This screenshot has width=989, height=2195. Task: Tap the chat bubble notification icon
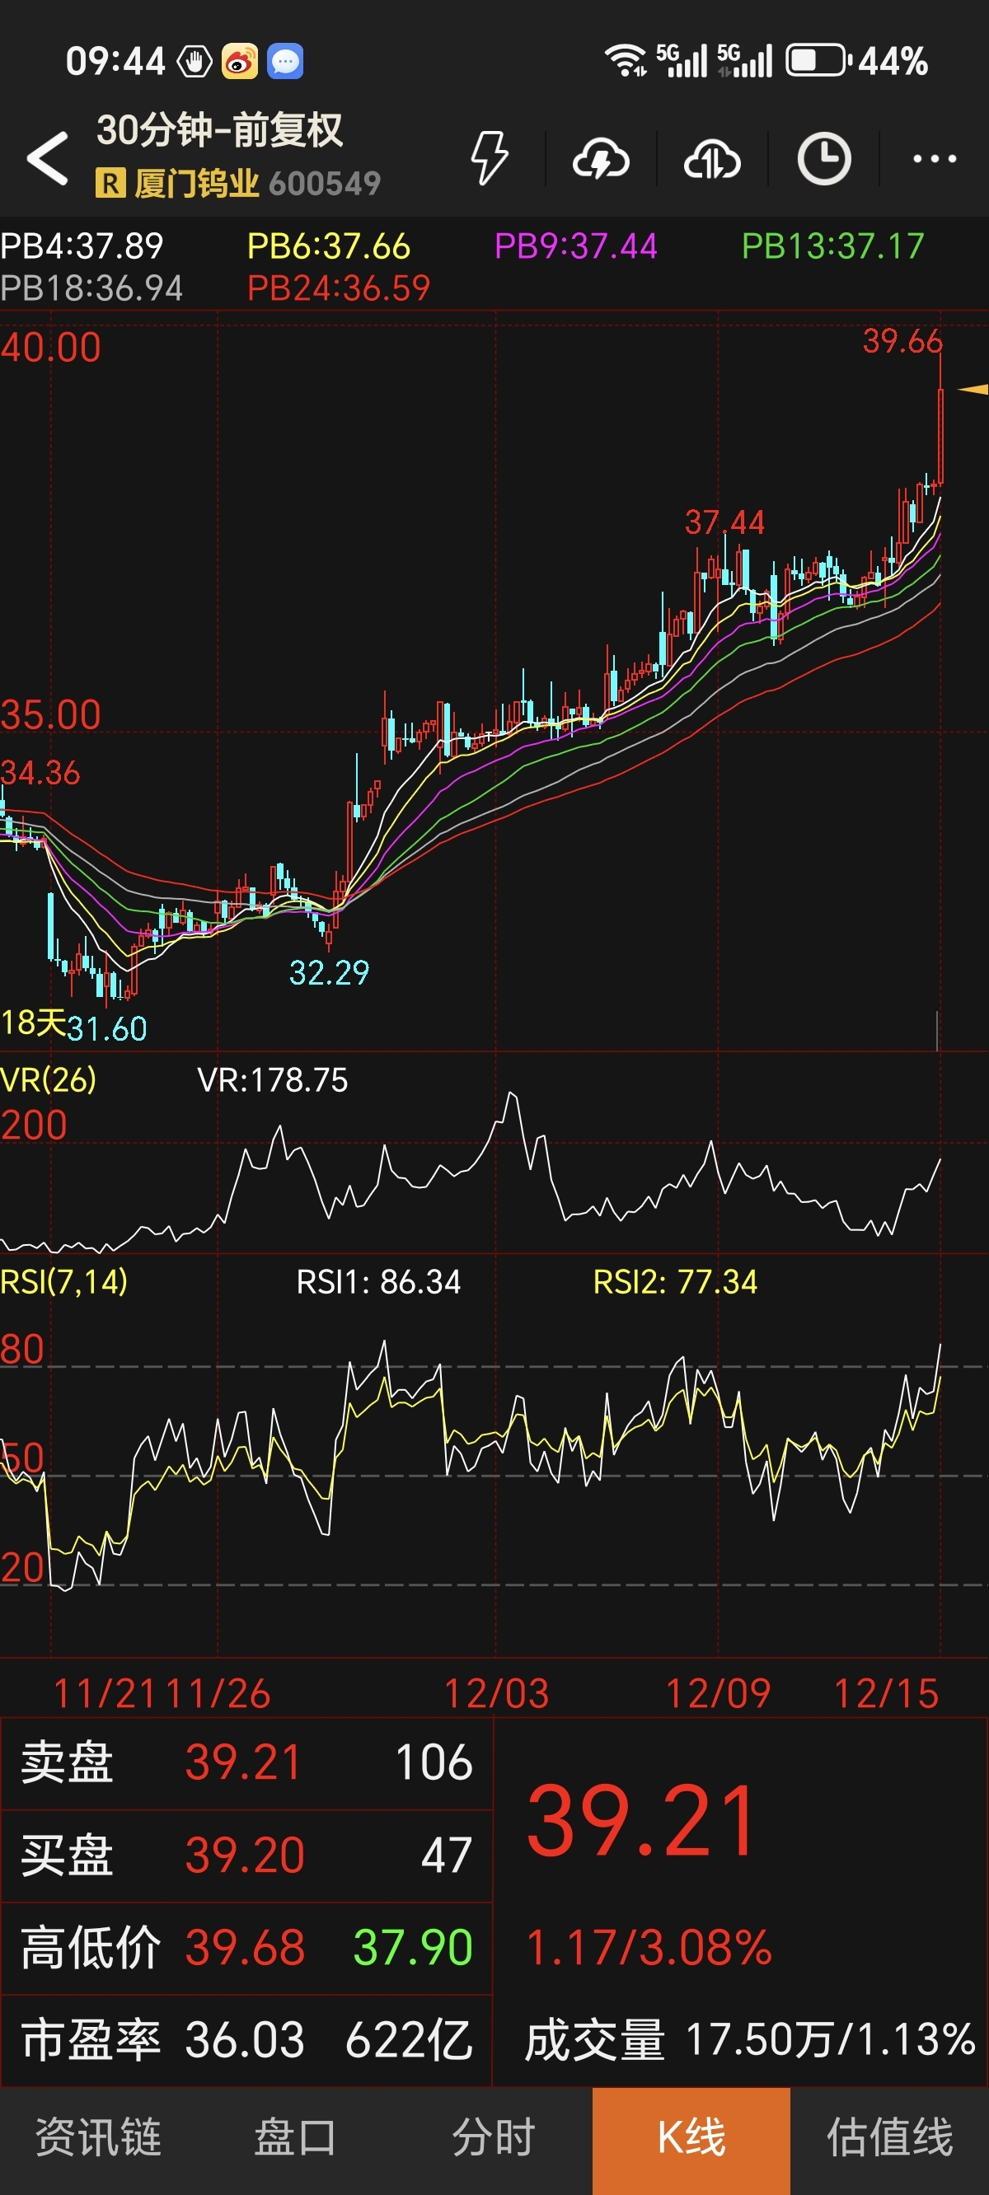(285, 61)
